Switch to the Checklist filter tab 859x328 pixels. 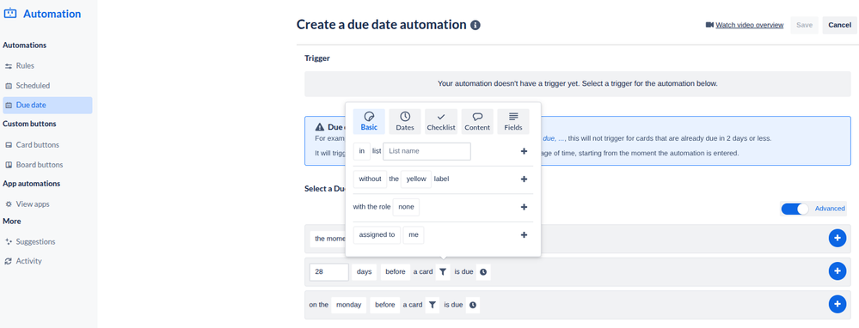click(x=441, y=121)
